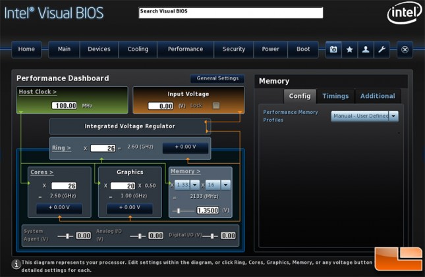
Task: Click the memory voltage 1.3500 field
Action: point(208,211)
